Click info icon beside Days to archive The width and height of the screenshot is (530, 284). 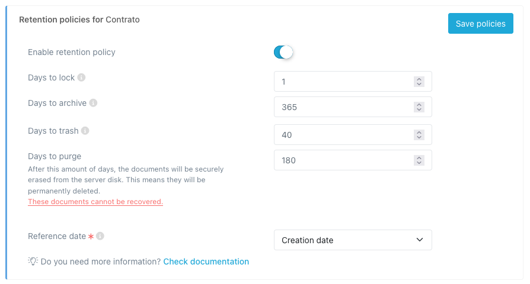point(93,103)
